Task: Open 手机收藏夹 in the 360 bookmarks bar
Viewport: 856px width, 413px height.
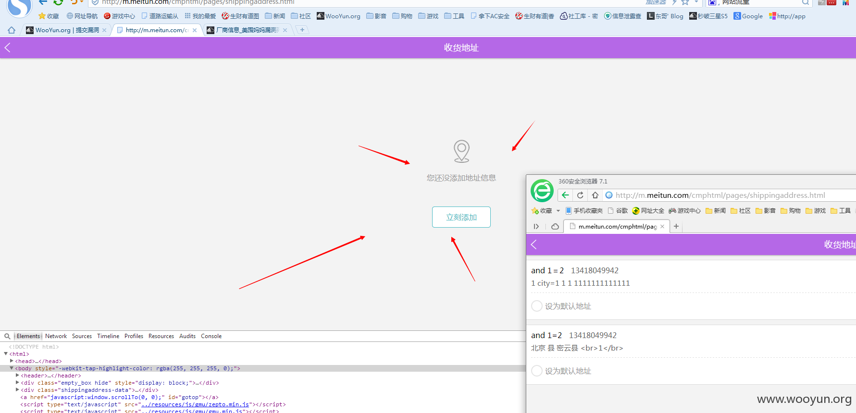Action: [584, 211]
